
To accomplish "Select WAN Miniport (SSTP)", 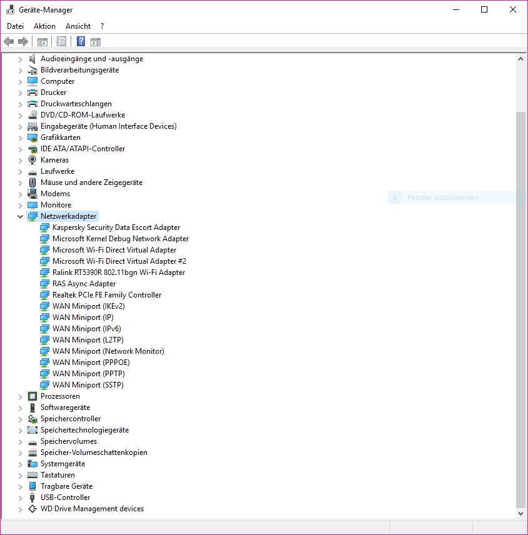I will (88, 385).
